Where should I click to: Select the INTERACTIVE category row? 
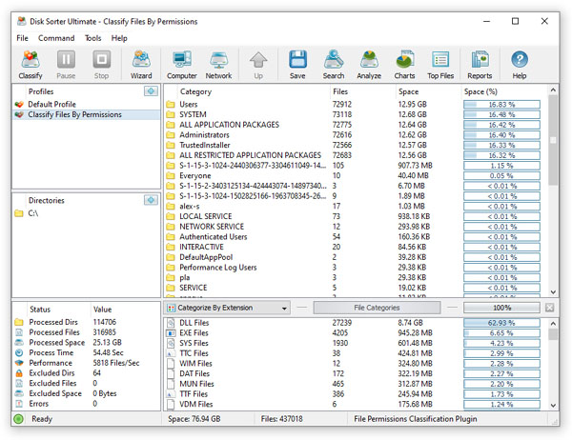(x=356, y=247)
